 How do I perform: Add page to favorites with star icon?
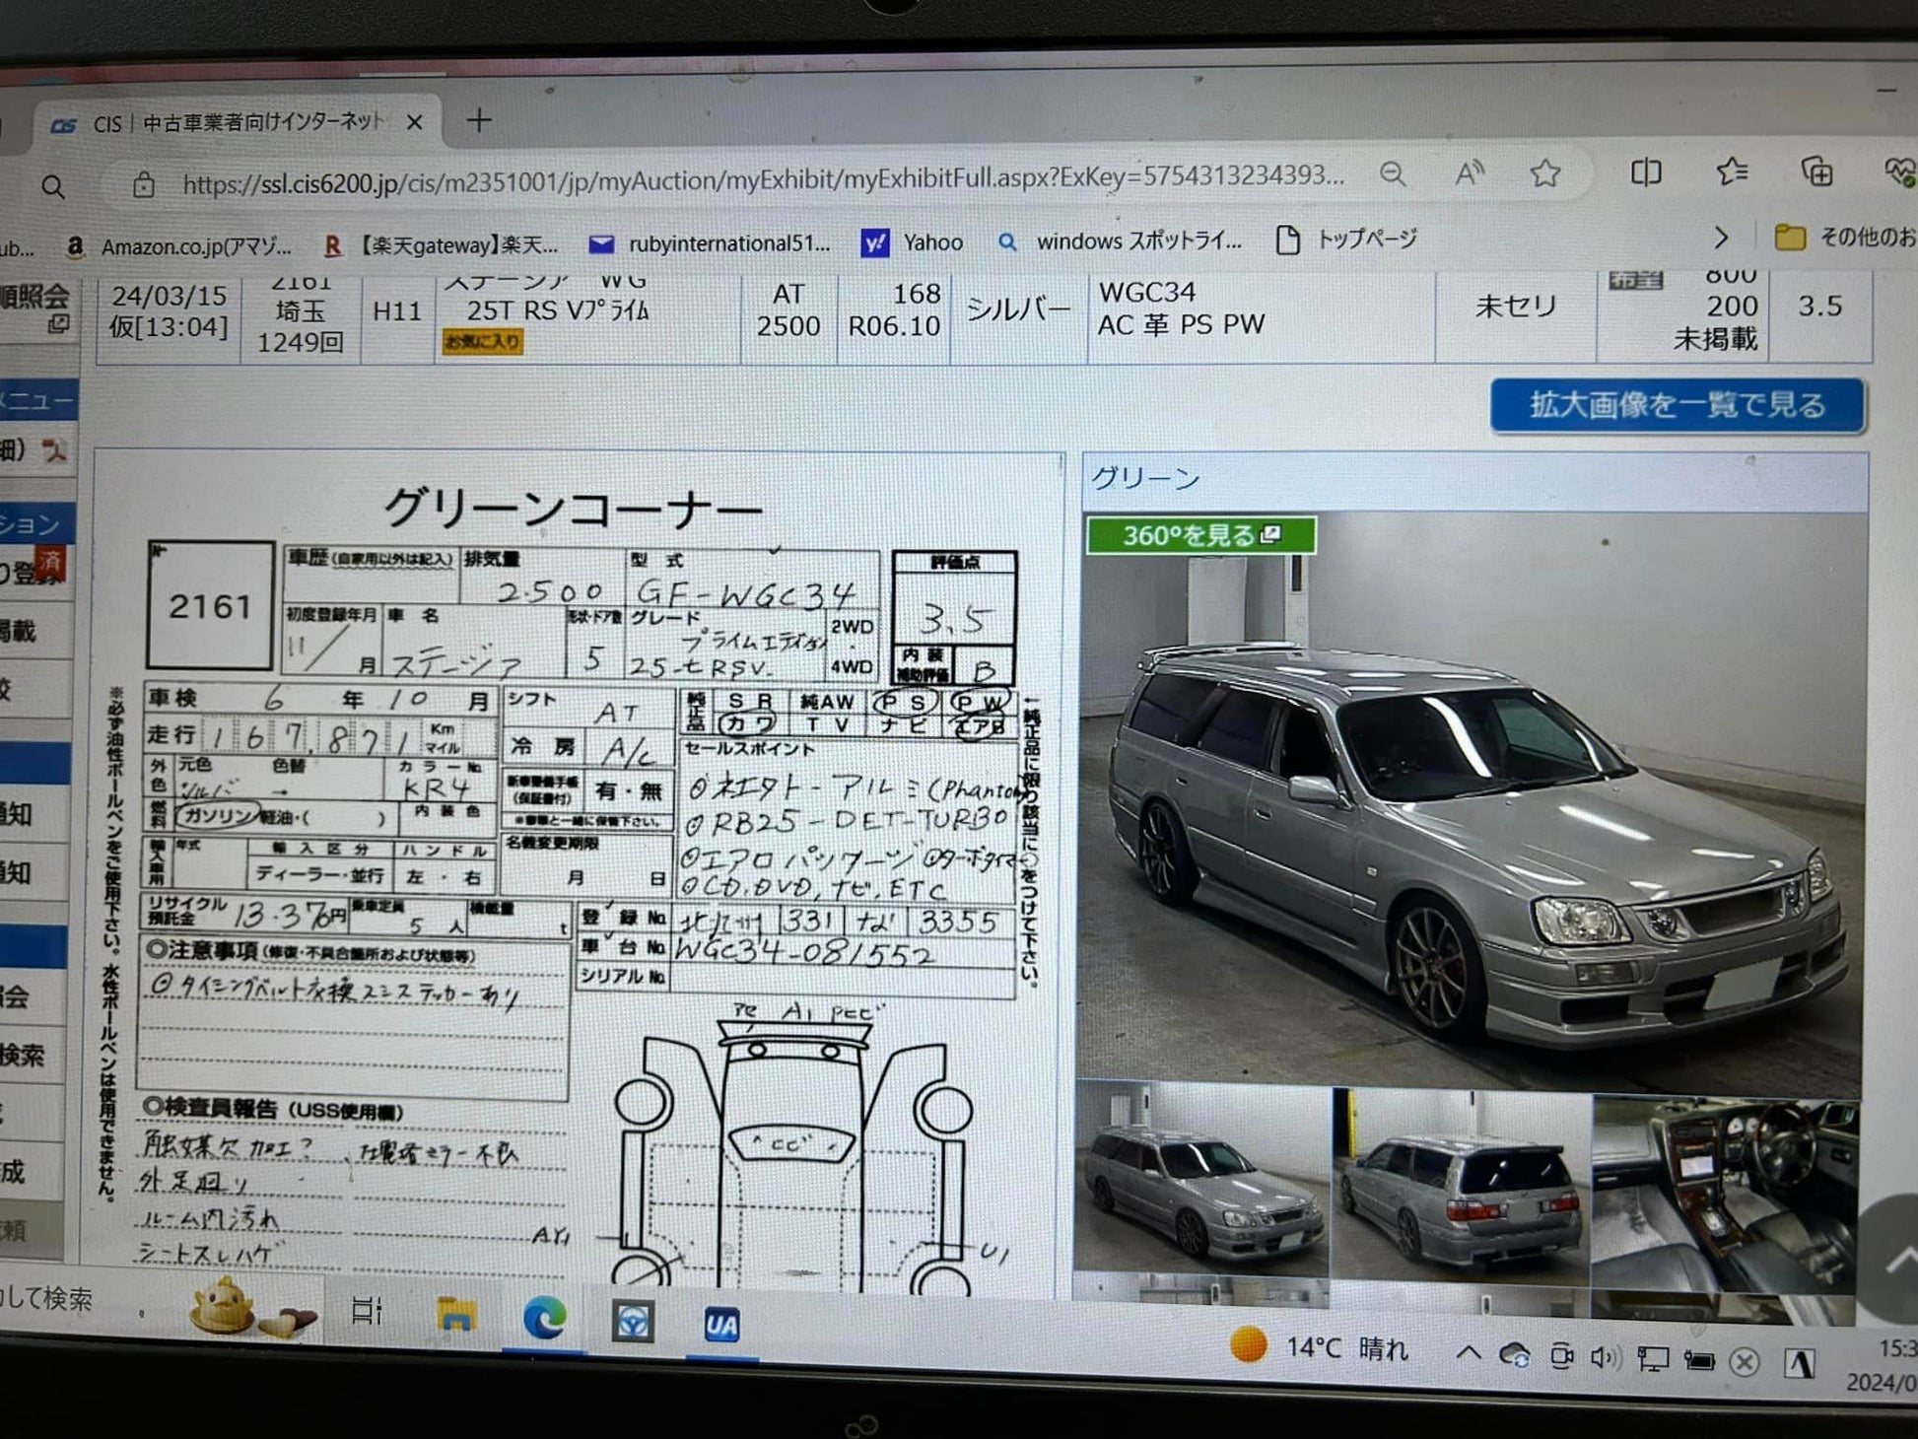[x=1544, y=174]
